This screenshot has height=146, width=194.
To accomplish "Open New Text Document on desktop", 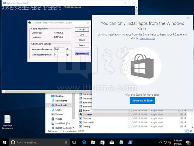I will click(7, 122).
